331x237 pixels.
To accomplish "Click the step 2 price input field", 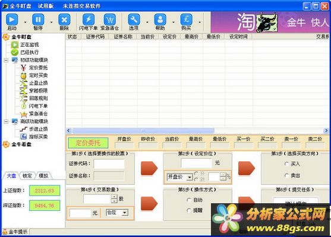I will tap(196, 163).
